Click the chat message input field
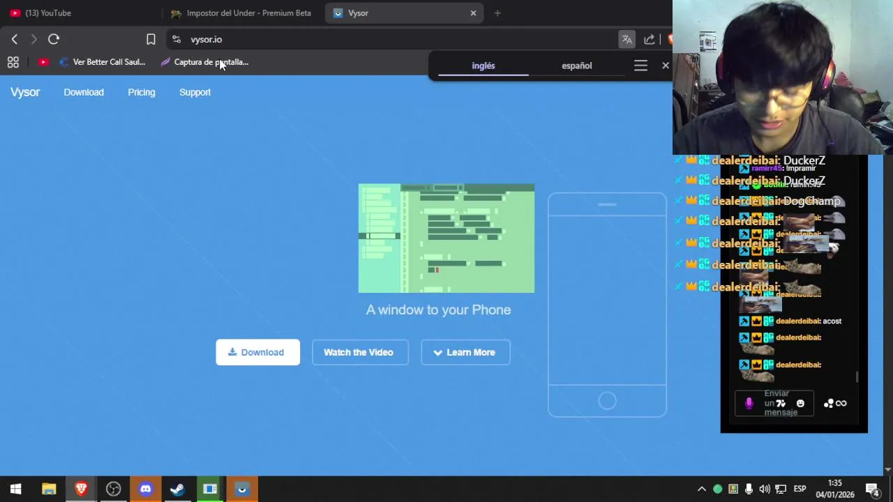The width and height of the screenshot is (893, 502). 774,403
